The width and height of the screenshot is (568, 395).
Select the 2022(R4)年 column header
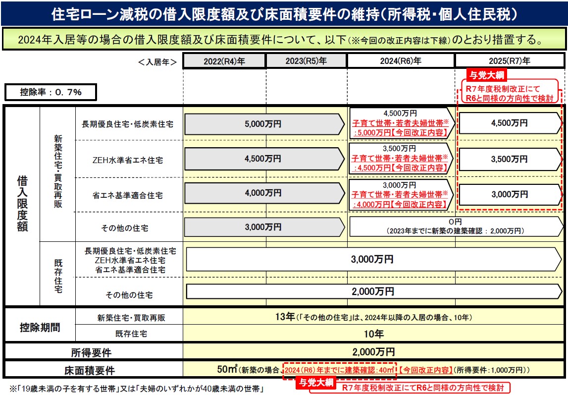[224, 61]
